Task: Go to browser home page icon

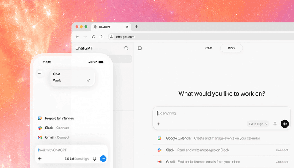Action: click(102, 37)
